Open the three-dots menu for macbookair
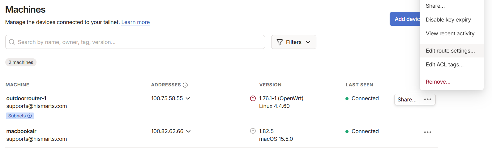The width and height of the screenshot is (492, 150). (x=428, y=132)
